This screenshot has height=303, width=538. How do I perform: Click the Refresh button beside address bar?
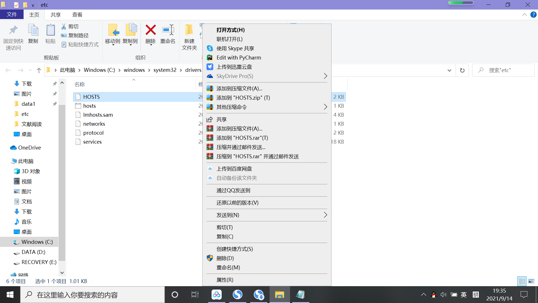coord(462,70)
